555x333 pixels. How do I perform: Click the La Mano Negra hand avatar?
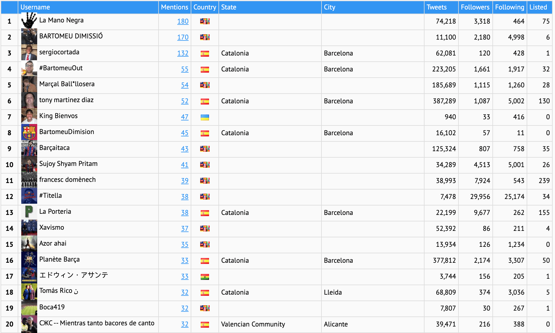point(29,21)
